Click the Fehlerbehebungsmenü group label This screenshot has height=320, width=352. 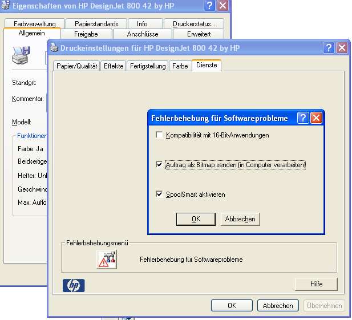[97, 243]
